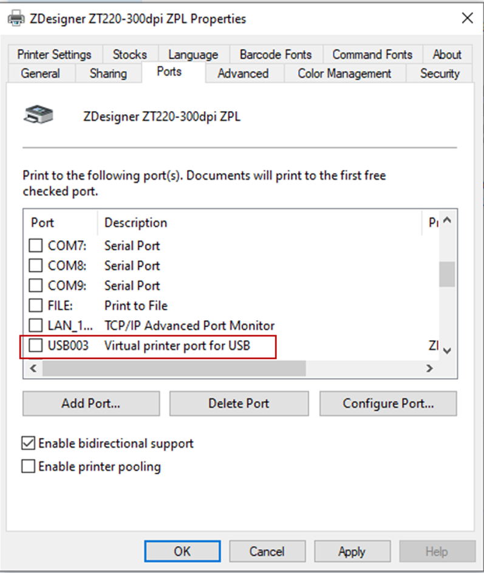484x573 pixels.
Task: Go to the Color Management tab
Action: tap(344, 74)
